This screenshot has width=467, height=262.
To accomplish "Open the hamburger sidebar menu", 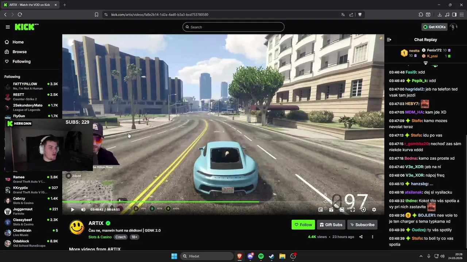I will pyautogui.click(x=8, y=27).
